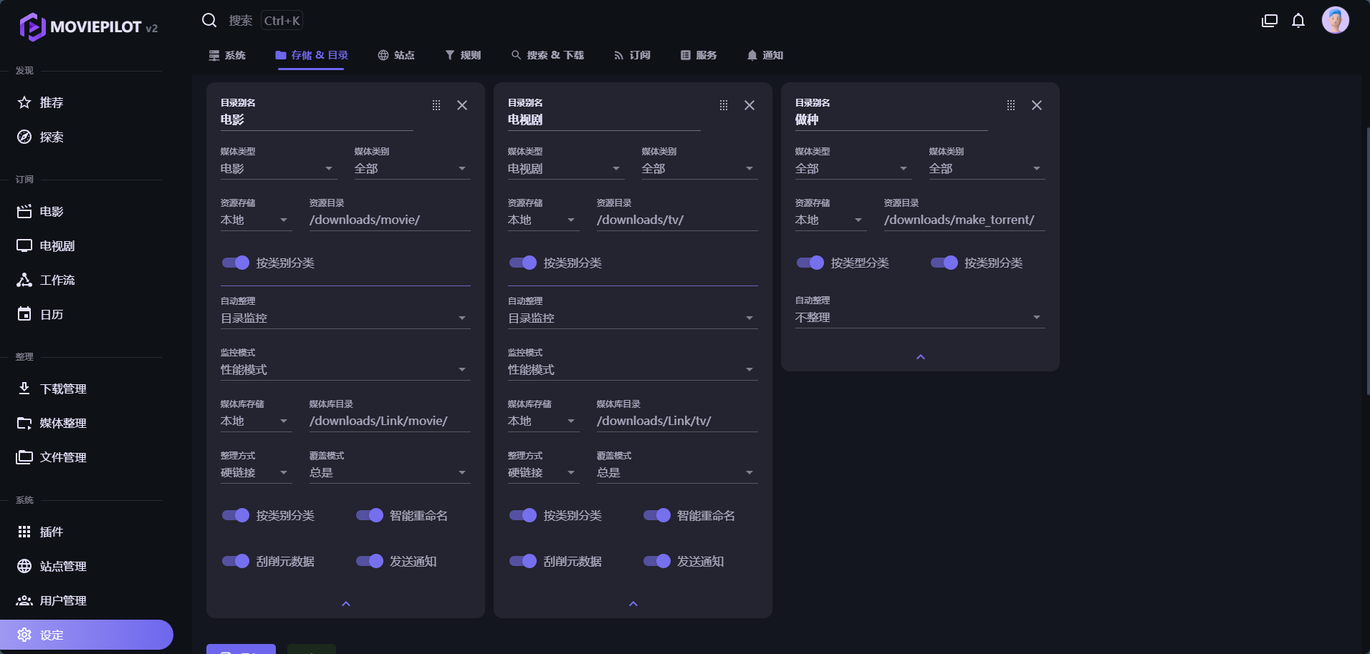Remove the 做种 directory card
This screenshot has width=1370, height=654.
coord(1036,105)
